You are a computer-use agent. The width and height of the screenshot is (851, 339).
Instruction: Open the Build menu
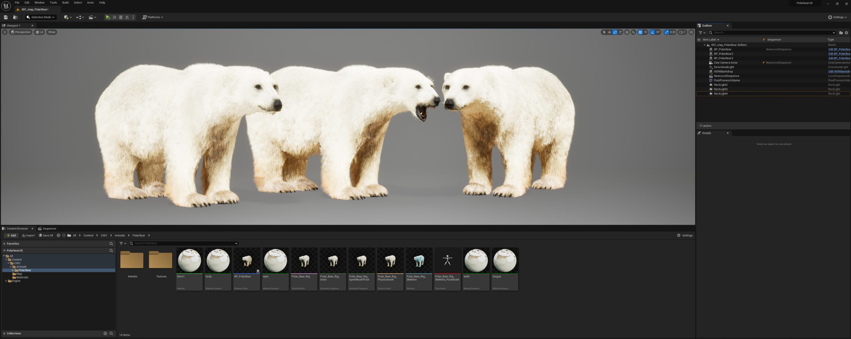[65, 3]
